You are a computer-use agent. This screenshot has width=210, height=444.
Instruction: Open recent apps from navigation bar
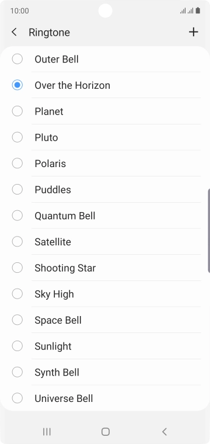[47, 432]
